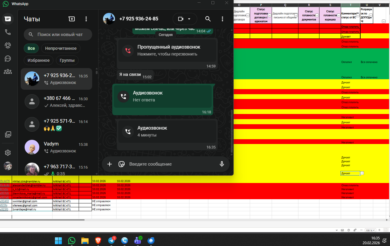Open filter dropdown for Розрахунок по ДОПОДАЧІ

pos(371,15)
